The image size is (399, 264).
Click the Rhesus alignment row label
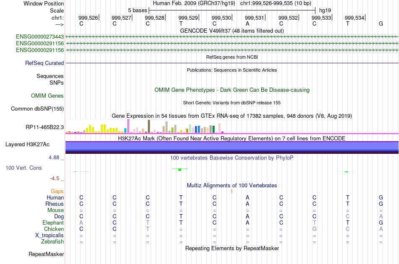click(x=55, y=204)
